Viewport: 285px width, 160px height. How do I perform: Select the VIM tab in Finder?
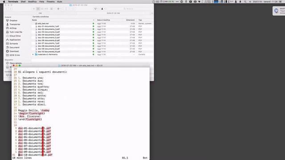[x=40, y=13]
